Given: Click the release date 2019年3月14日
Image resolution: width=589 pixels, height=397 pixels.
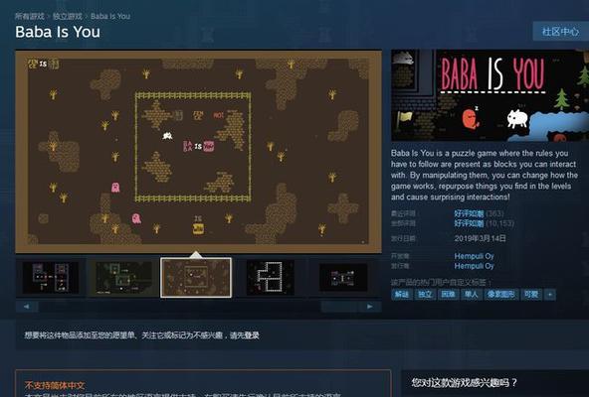Looking at the screenshot, I should coord(481,238).
